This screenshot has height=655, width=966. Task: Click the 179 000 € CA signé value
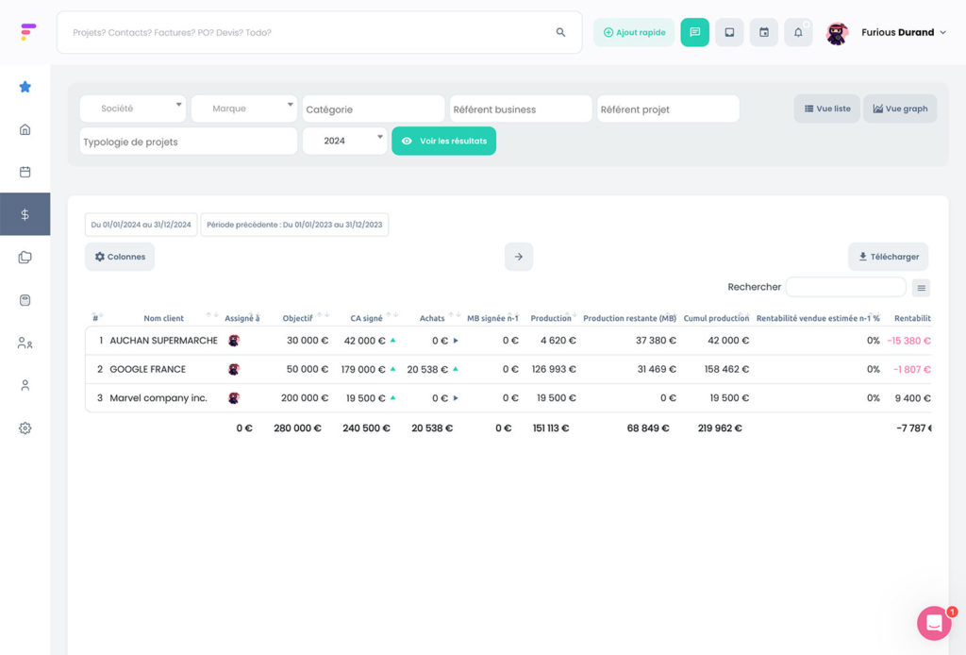[x=363, y=369]
